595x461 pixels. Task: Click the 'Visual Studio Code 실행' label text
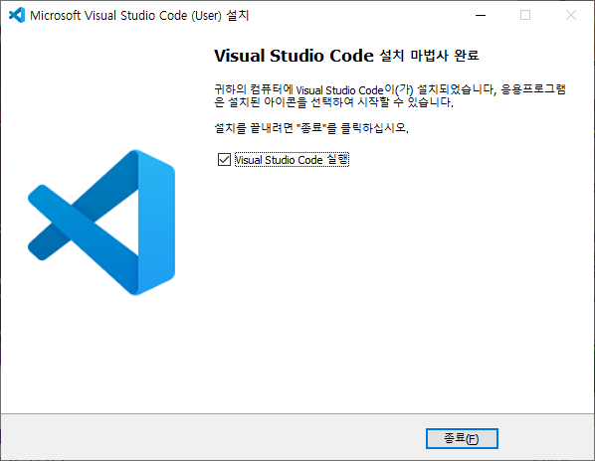(x=292, y=160)
